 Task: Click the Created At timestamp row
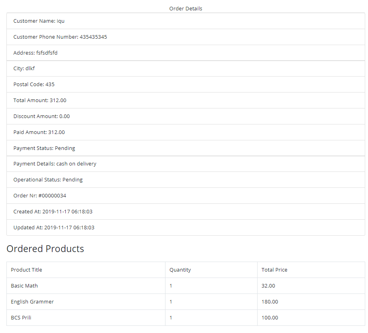(186, 212)
